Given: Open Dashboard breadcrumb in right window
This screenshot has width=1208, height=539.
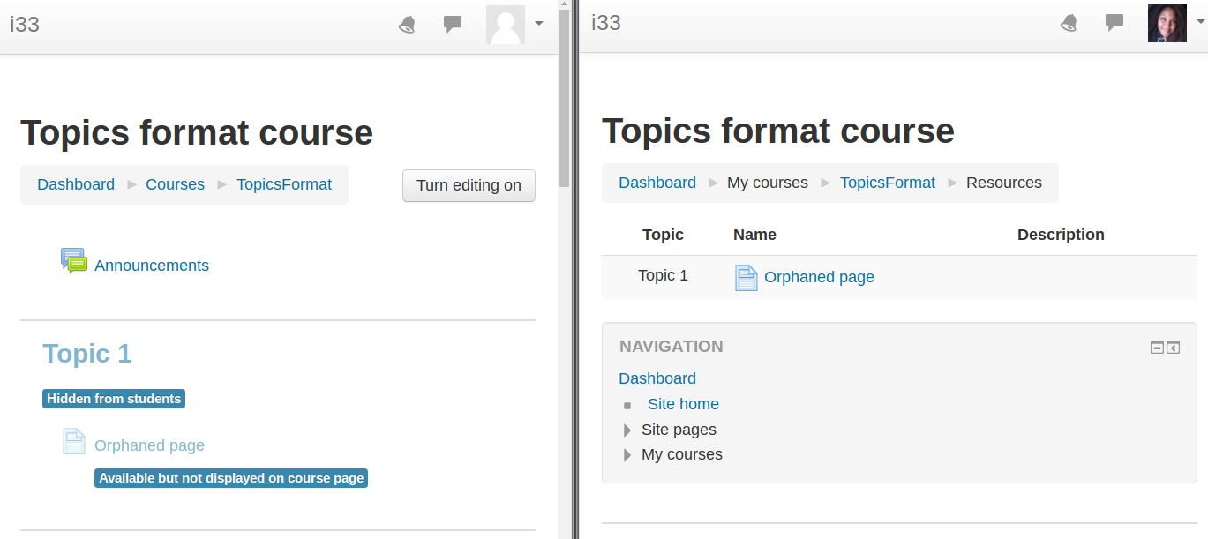Looking at the screenshot, I should [x=657, y=183].
